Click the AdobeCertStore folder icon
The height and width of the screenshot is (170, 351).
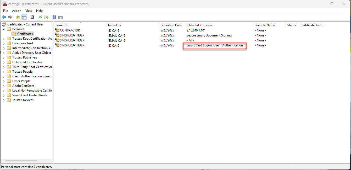(9, 86)
